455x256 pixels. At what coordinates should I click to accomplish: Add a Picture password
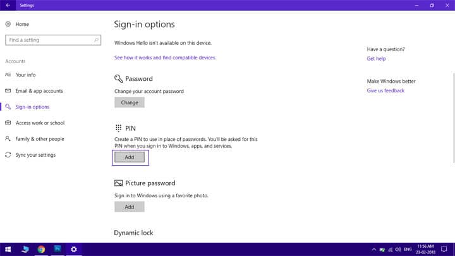130,207
